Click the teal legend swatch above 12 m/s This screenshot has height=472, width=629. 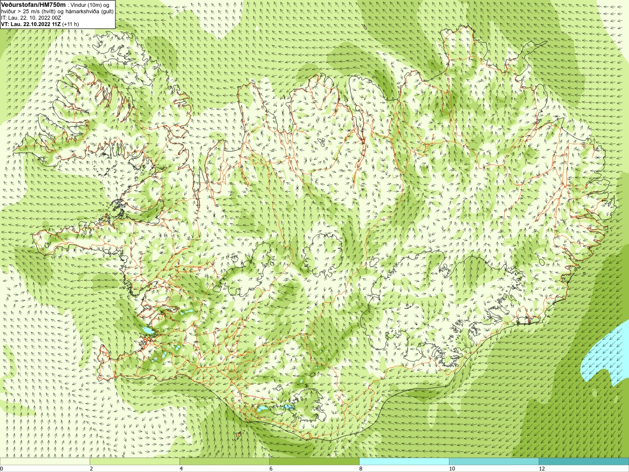pyautogui.click(x=584, y=462)
